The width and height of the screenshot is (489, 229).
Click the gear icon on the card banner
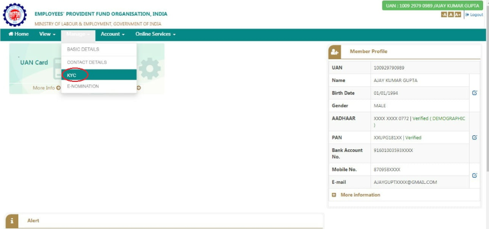pos(149,68)
